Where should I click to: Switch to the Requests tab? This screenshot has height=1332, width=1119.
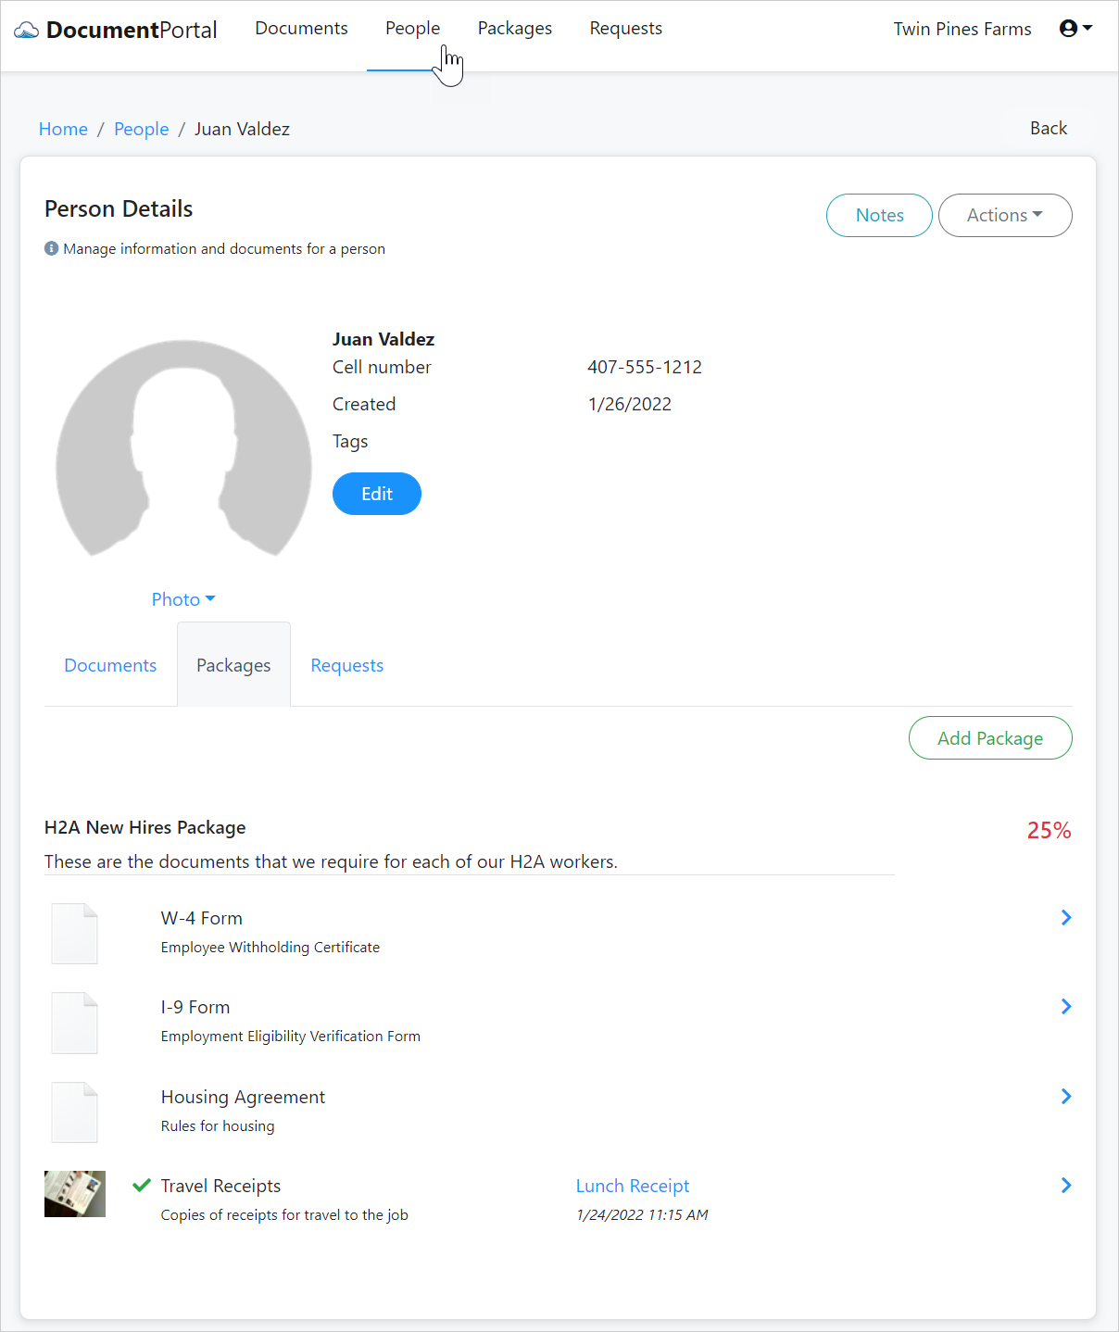(346, 664)
